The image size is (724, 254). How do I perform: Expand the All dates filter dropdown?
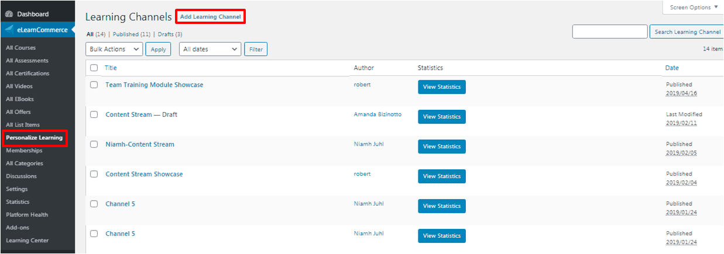tap(210, 50)
